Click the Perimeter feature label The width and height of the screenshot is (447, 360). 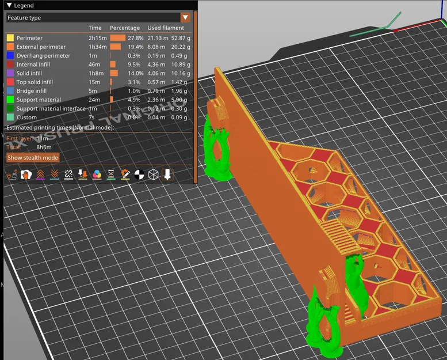click(29, 38)
